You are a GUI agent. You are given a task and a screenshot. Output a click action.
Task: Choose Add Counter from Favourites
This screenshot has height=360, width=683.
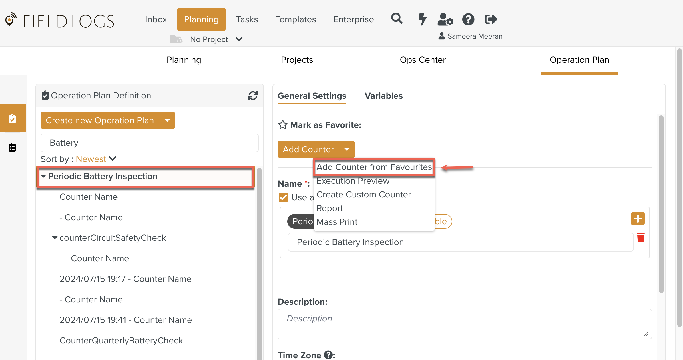(x=374, y=167)
